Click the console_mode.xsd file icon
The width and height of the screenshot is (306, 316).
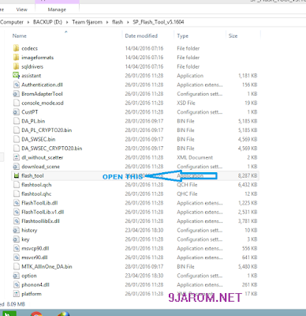16,103
